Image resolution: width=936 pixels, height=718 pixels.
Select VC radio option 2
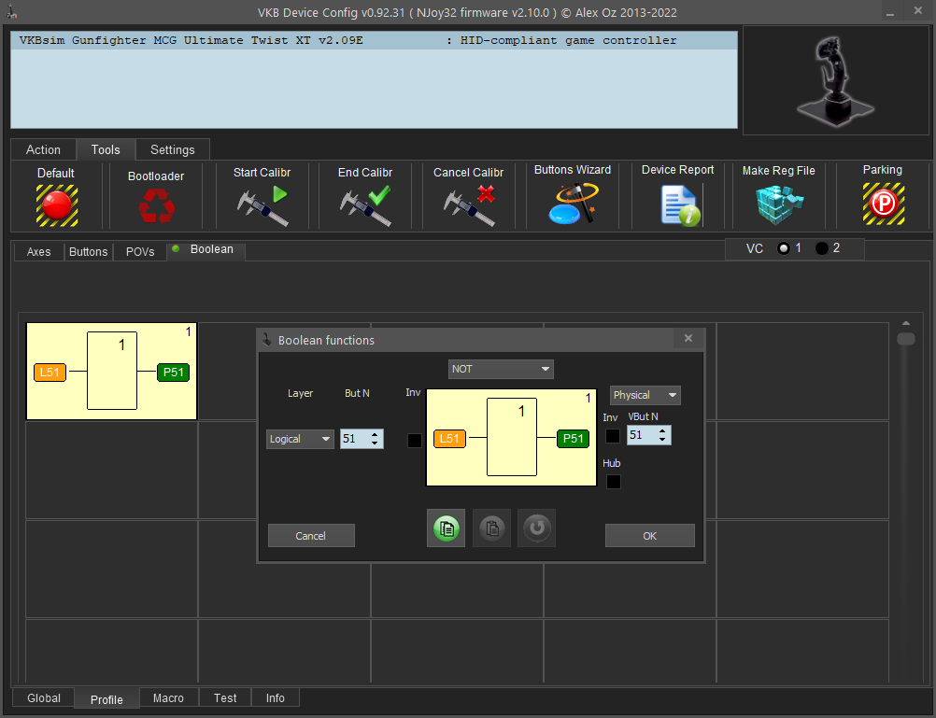(822, 248)
